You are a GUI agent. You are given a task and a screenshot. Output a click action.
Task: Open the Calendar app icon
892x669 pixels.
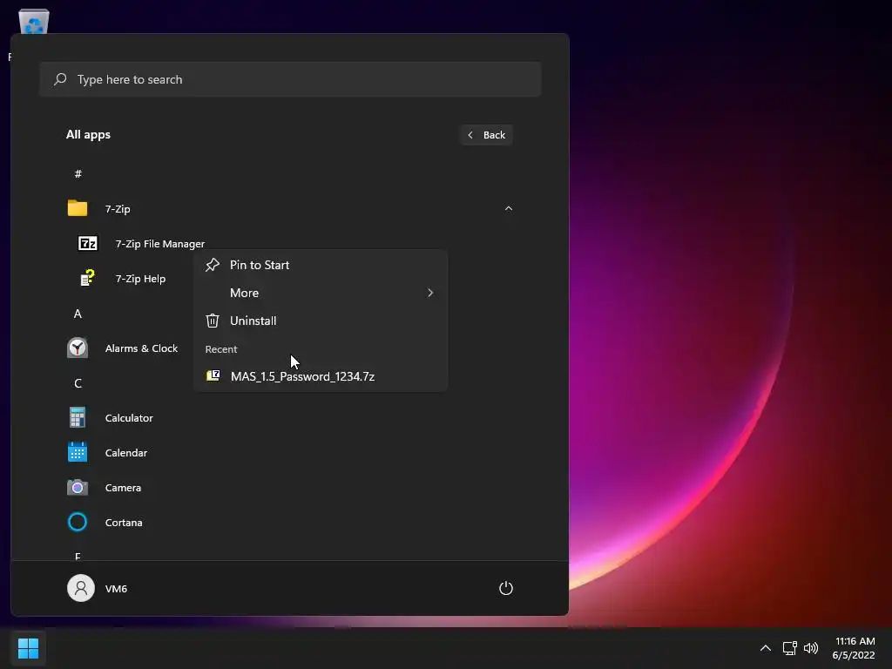point(78,452)
